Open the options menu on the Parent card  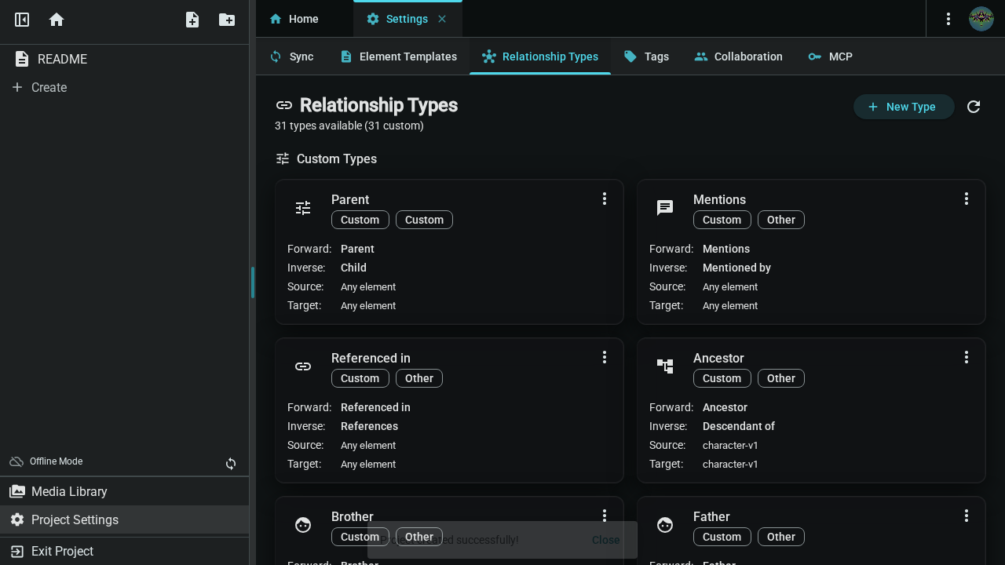tap(605, 199)
